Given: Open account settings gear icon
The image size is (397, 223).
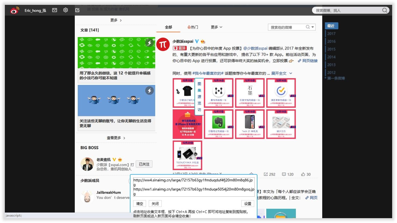Looking at the screenshot, I should 66,10.
